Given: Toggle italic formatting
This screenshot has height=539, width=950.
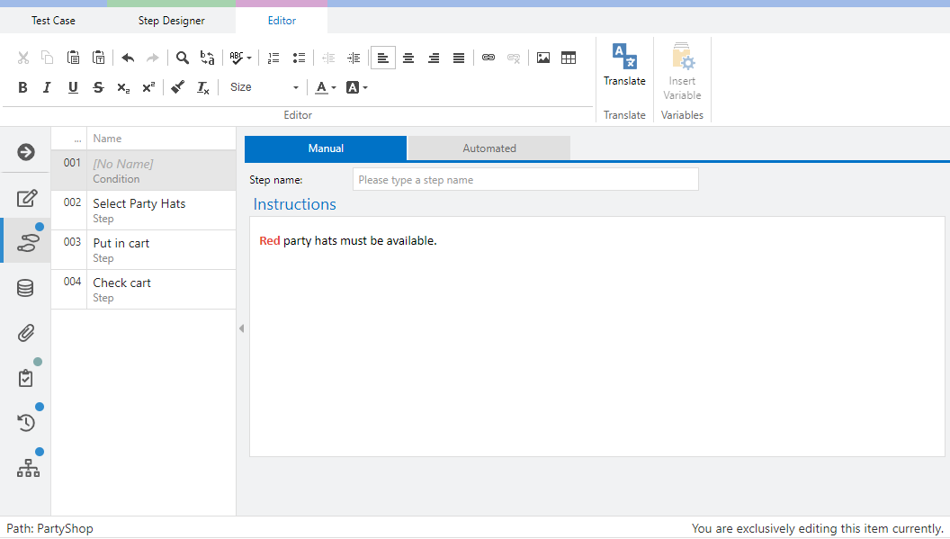Looking at the screenshot, I should coord(48,87).
